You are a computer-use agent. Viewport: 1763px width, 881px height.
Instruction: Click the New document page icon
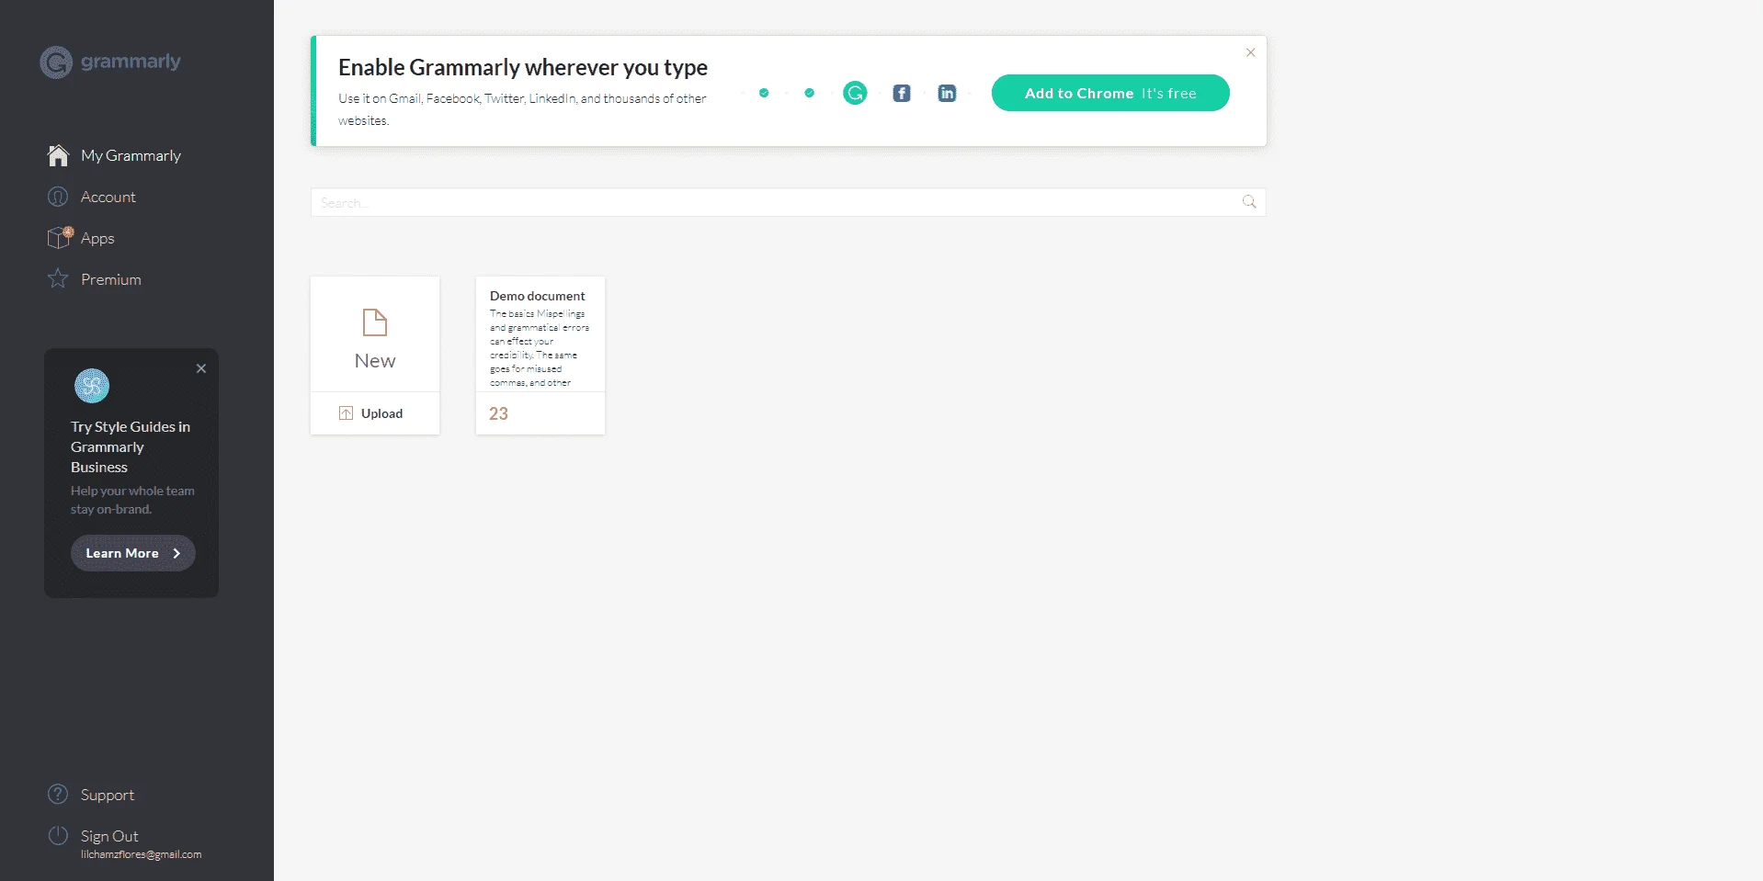point(375,322)
